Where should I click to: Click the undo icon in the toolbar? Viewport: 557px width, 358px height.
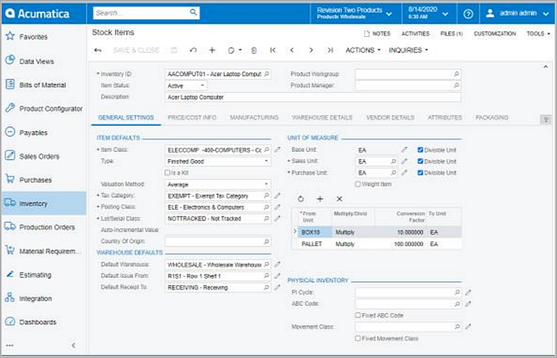click(x=193, y=50)
